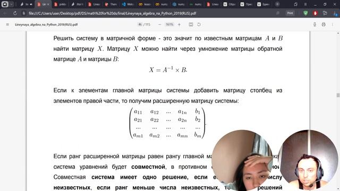Click the address bar file URL
The width and height of the screenshot is (340, 191).
[x=112, y=13]
